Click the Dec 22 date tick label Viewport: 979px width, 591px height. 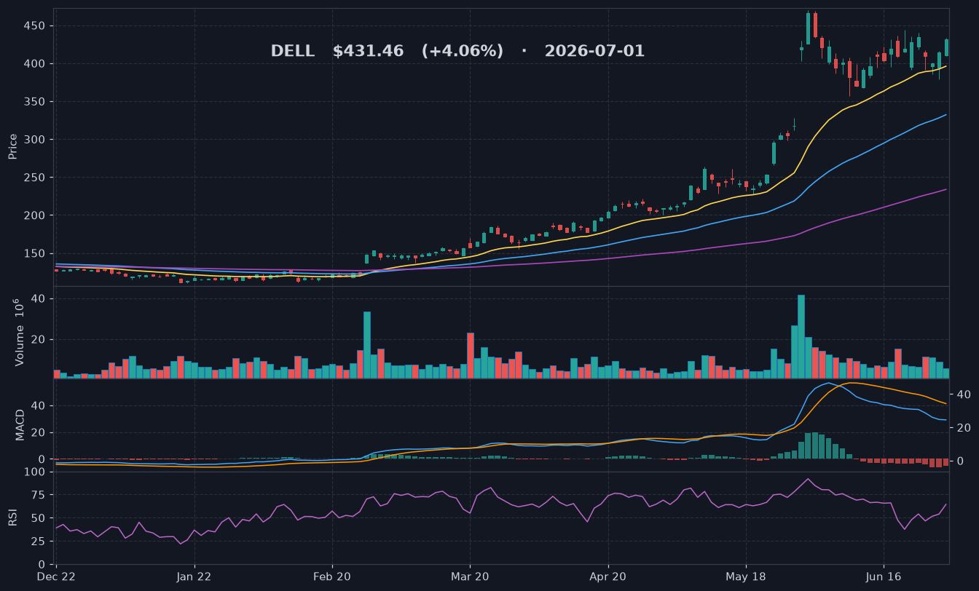tap(57, 576)
